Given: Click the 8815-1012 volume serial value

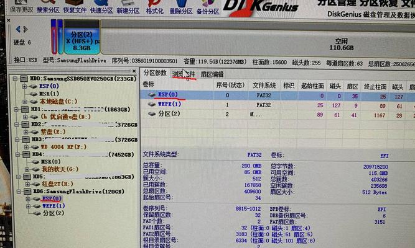Looking at the screenshot, I should [248, 208].
